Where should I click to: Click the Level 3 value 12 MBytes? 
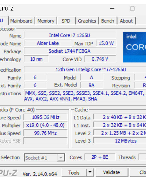click(x=120, y=141)
